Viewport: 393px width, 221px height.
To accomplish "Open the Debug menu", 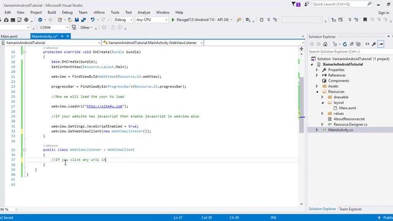I will click(67, 12).
